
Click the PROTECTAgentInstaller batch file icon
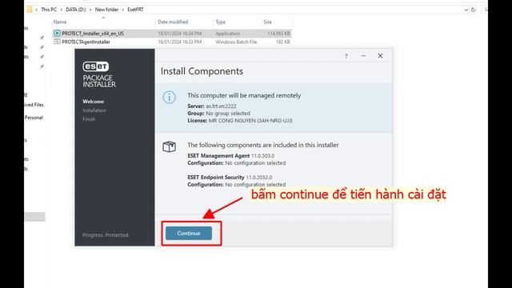[57, 42]
